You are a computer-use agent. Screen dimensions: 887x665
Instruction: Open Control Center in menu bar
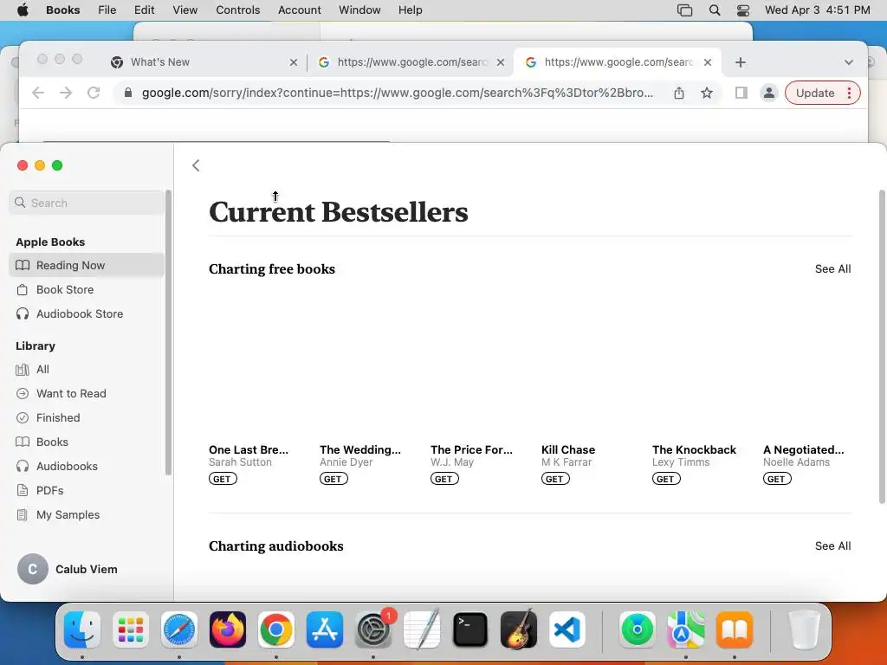742,10
